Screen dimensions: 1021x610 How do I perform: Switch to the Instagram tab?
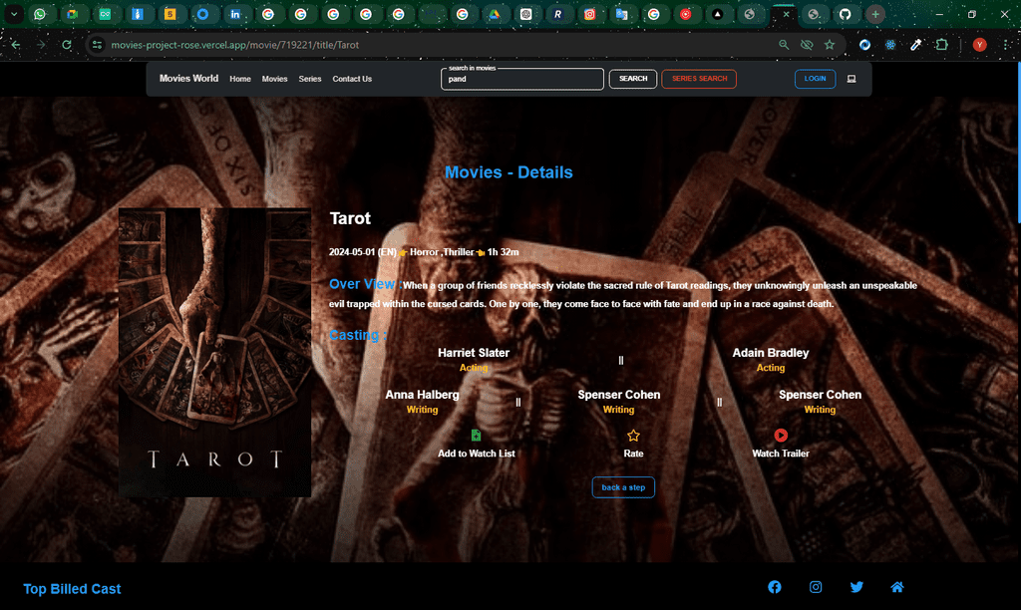(589, 14)
